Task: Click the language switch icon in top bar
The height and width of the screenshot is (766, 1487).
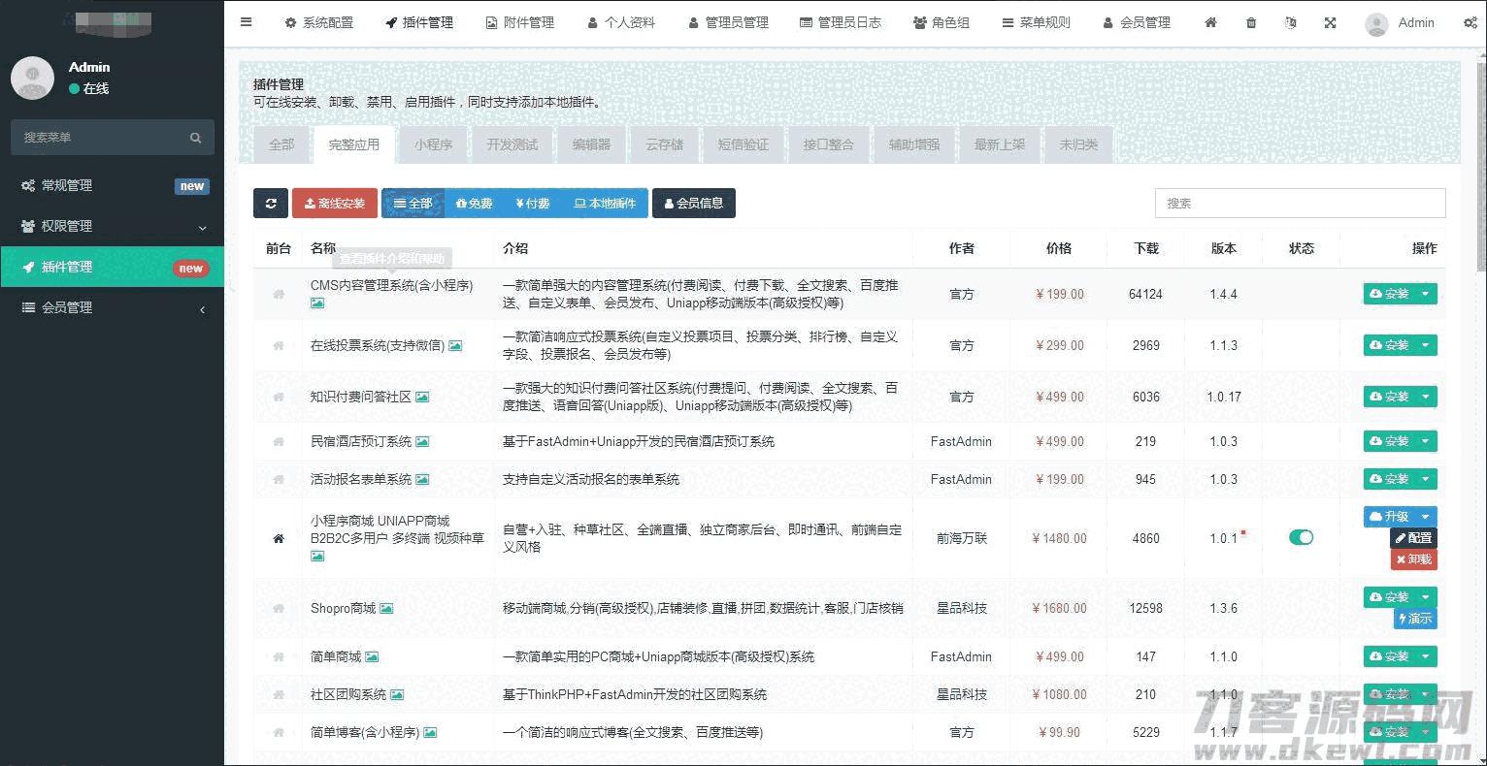Action: click(1290, 22)
